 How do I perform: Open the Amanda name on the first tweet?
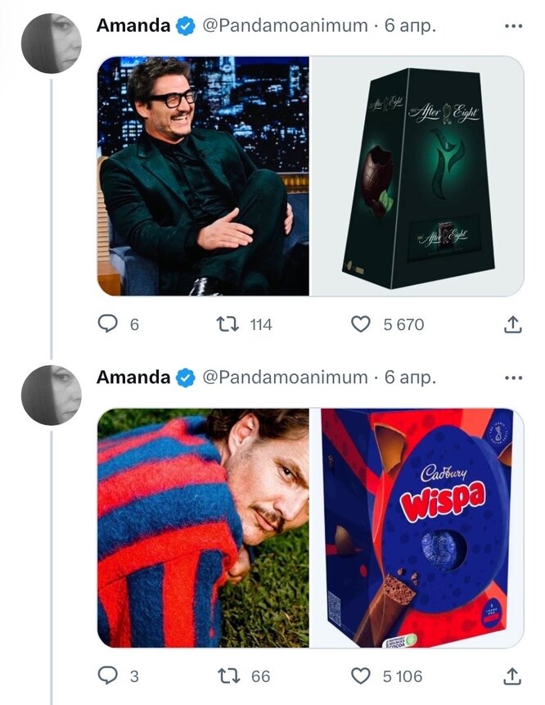[x=133, y=25]
